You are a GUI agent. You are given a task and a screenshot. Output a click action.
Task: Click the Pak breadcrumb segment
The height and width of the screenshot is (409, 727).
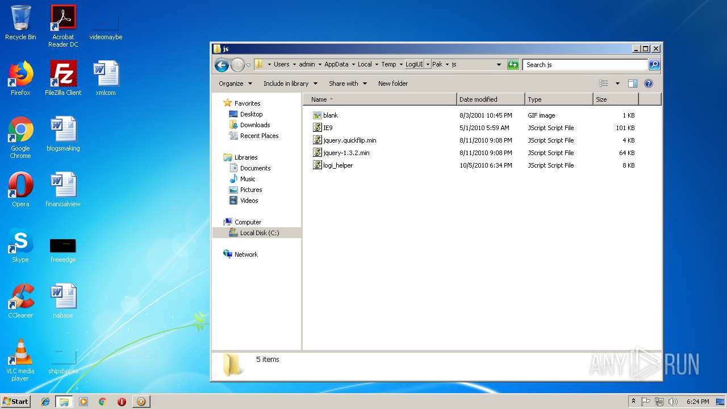[x=437, y=65]
